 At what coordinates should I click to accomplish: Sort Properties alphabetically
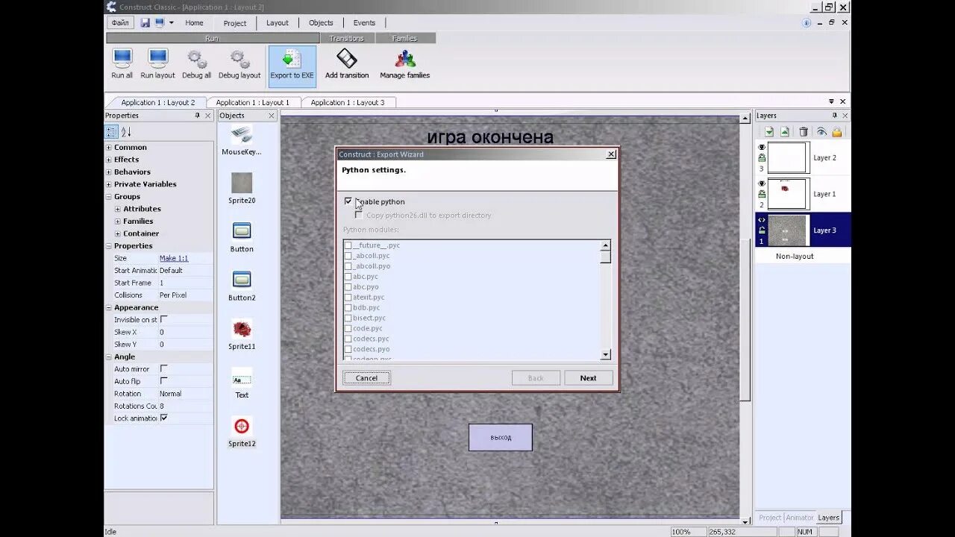126,132
